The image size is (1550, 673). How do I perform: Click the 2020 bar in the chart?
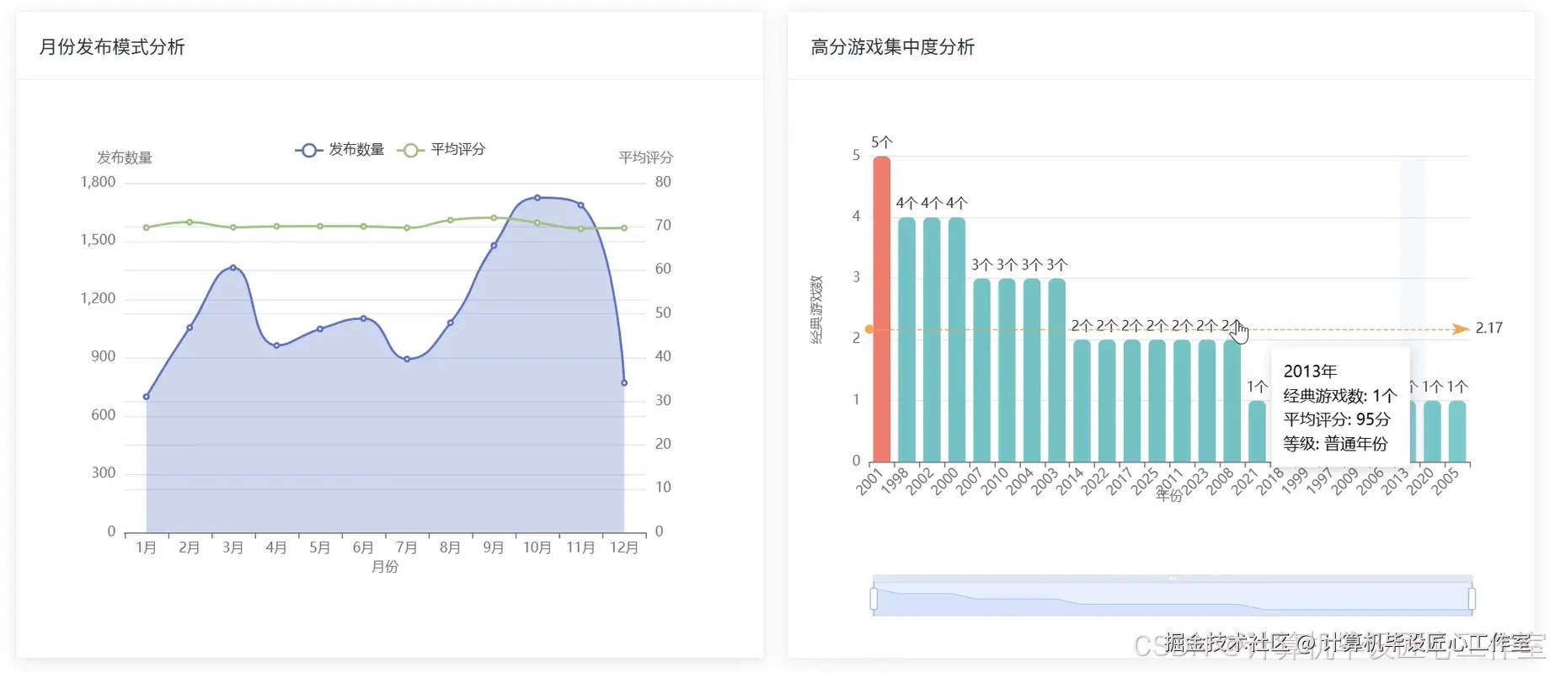tap(1433, 431)
